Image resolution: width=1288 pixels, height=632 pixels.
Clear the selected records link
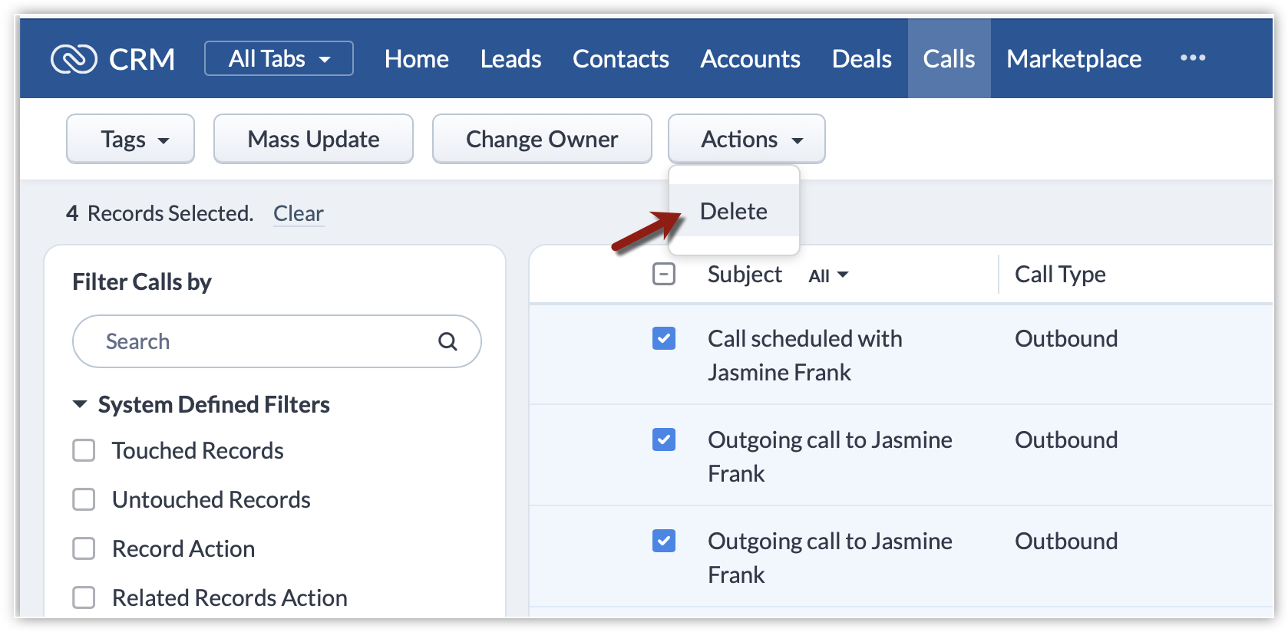click(298, 213)
